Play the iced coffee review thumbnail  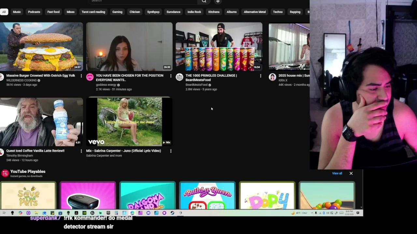click(x=41, y=122)
